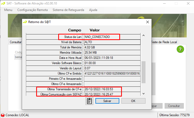The width and height of the screenshot is (194, 118).
Task: Click the Campo column header
Action: (75, 30)
